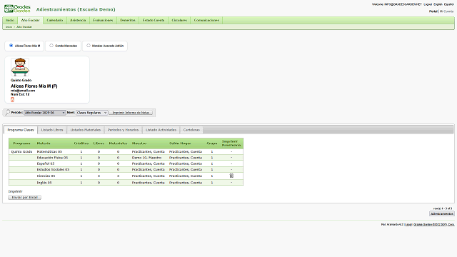Click the Grades Garden logo
Viewport: 457px width, 257px height.
coord(17,9)
